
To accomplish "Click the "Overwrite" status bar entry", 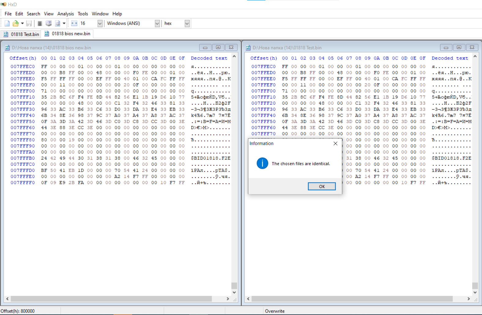I will pyautogui.click(x=275, y=311).
